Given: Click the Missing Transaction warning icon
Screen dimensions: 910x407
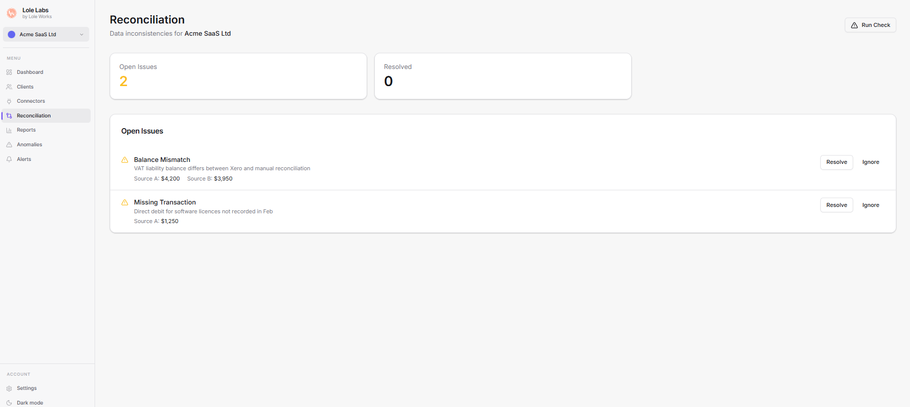Looking at the screenshot, I should point(125,203).
